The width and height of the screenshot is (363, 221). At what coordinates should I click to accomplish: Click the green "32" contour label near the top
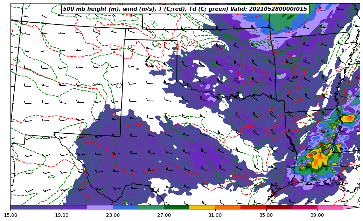point(153,24)
